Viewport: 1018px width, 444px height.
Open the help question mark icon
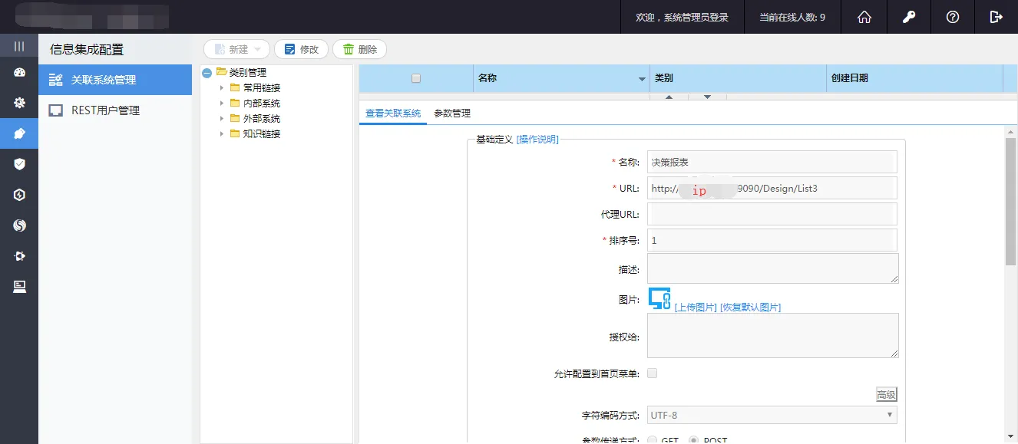point(953,17)
